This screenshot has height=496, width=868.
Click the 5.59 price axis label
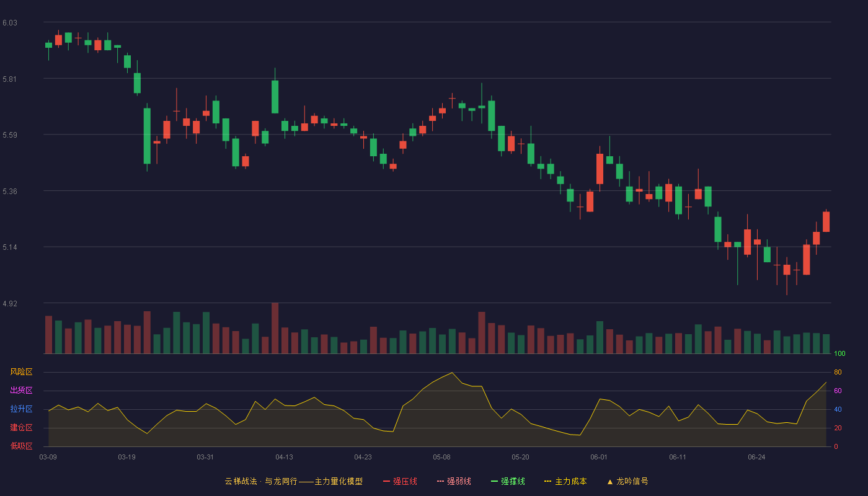(10, 135)
